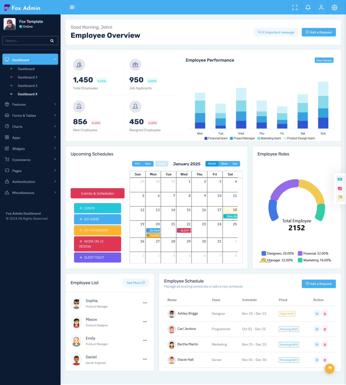
Task: Switch calendar to Day view
Action: point(235,163)
